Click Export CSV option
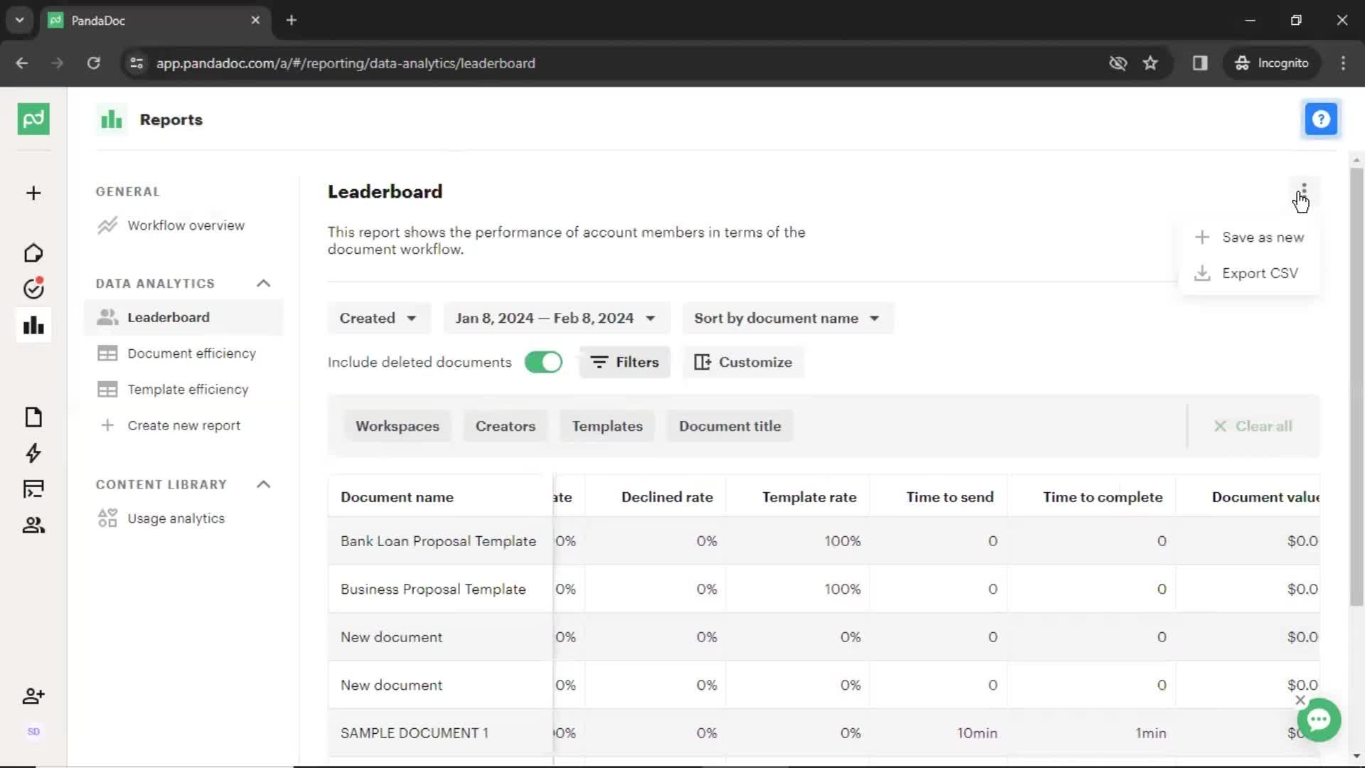Image resolution: width=1365 pixels, height=768 pixels. [x=1259, y=273]
